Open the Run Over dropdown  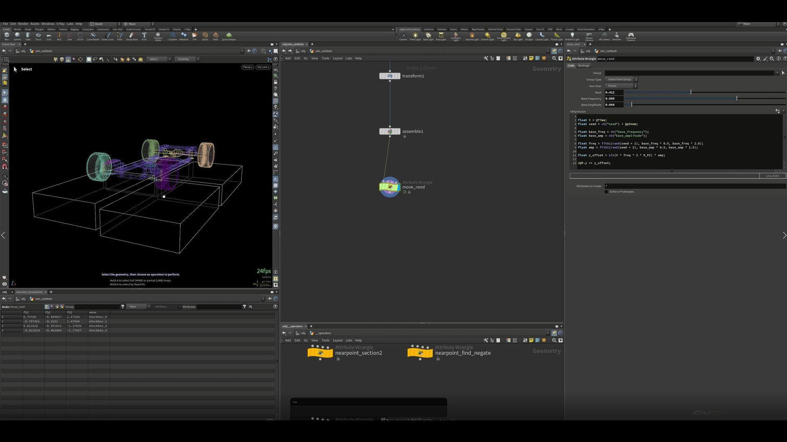pos(621,86)
